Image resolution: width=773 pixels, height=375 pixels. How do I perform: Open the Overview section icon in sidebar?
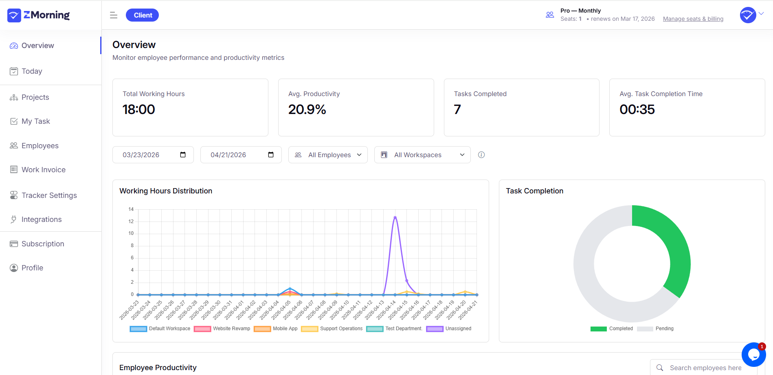(x=13, y=46)
